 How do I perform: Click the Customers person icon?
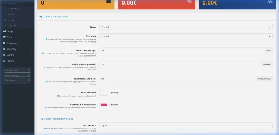pyautogui.click(x=4, y=43)
